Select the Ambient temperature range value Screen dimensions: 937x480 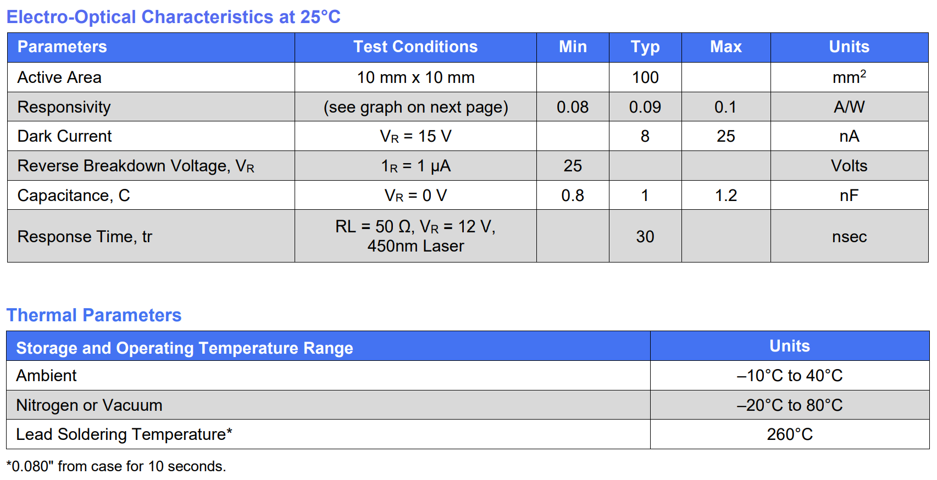tap(789, 376)
